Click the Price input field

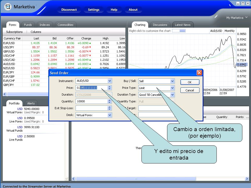coord(92,88)
